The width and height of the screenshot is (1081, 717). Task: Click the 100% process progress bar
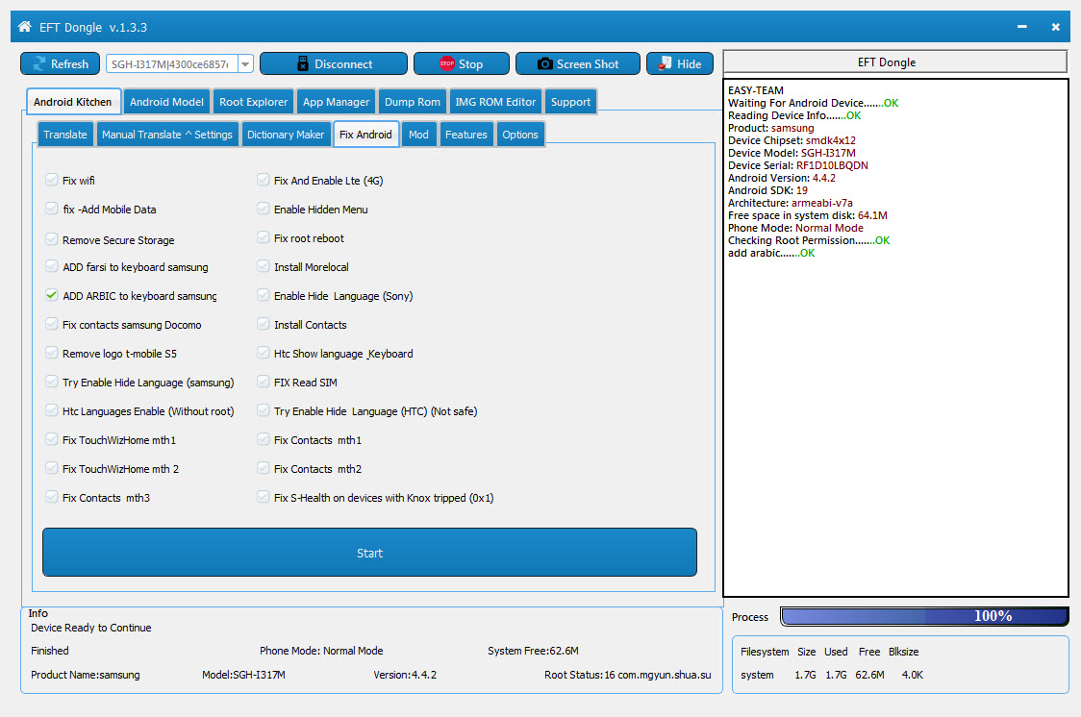click(924, 616)
